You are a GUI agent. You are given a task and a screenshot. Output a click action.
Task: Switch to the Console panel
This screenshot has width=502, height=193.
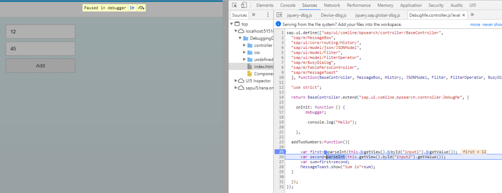point(288,5)
